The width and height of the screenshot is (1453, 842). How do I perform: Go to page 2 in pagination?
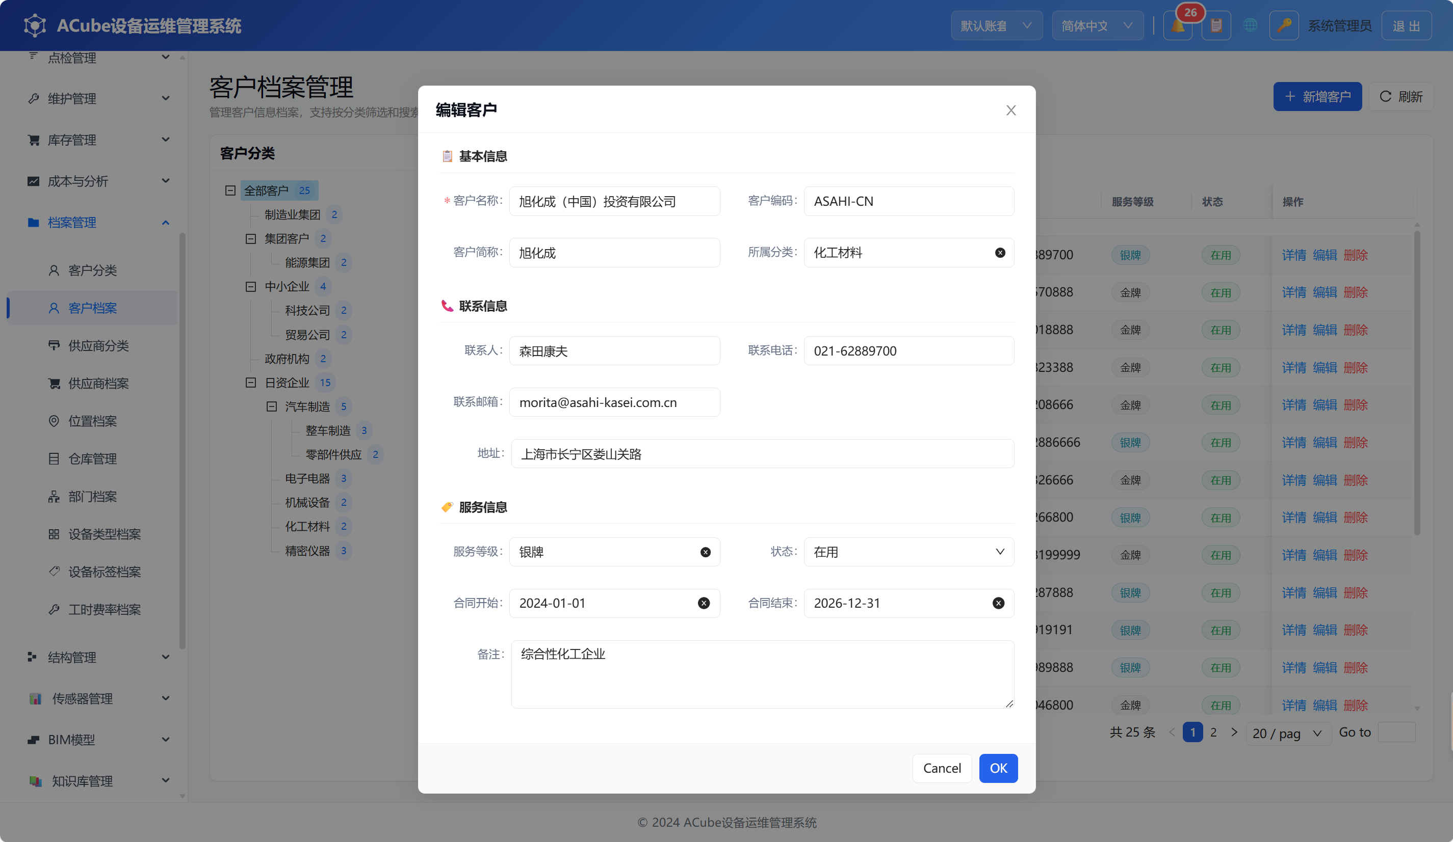pos(1213,732)
